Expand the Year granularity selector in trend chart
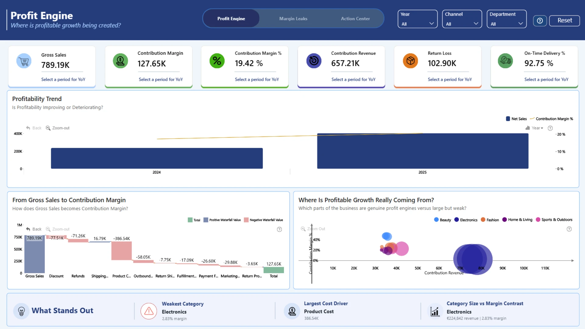Screen dimensions: 585x329 [534, 128]
